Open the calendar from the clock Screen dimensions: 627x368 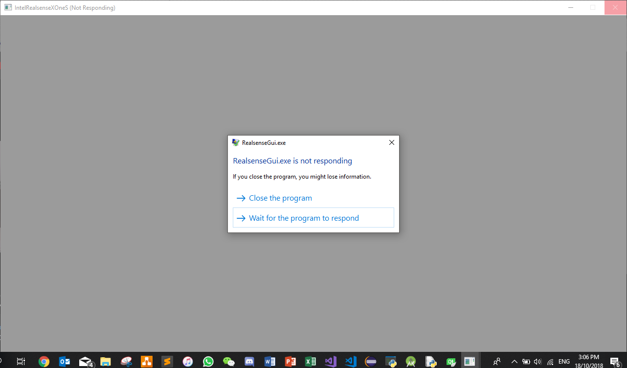(x=589, y=361)
